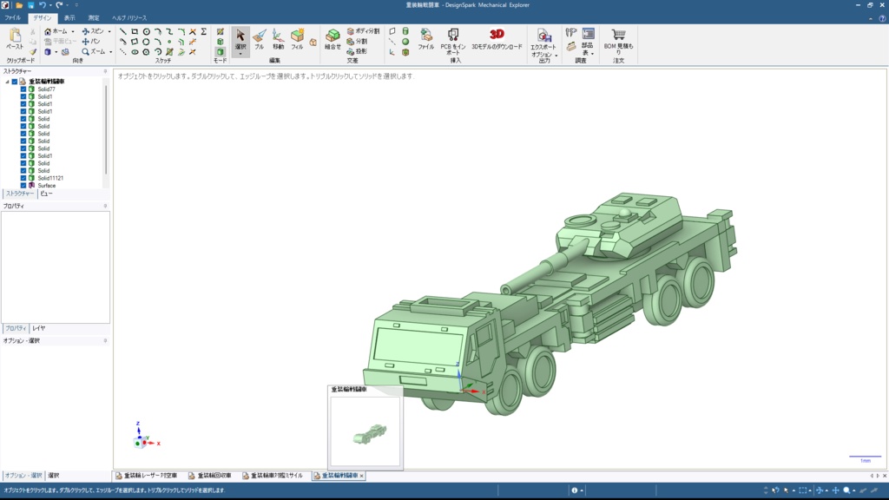The height and width of the screenshot is (500, 889).
Task: Click the 重装輪戦闘車 preview thumbnail
Action: pyautogui.click(x=365, y=432)
